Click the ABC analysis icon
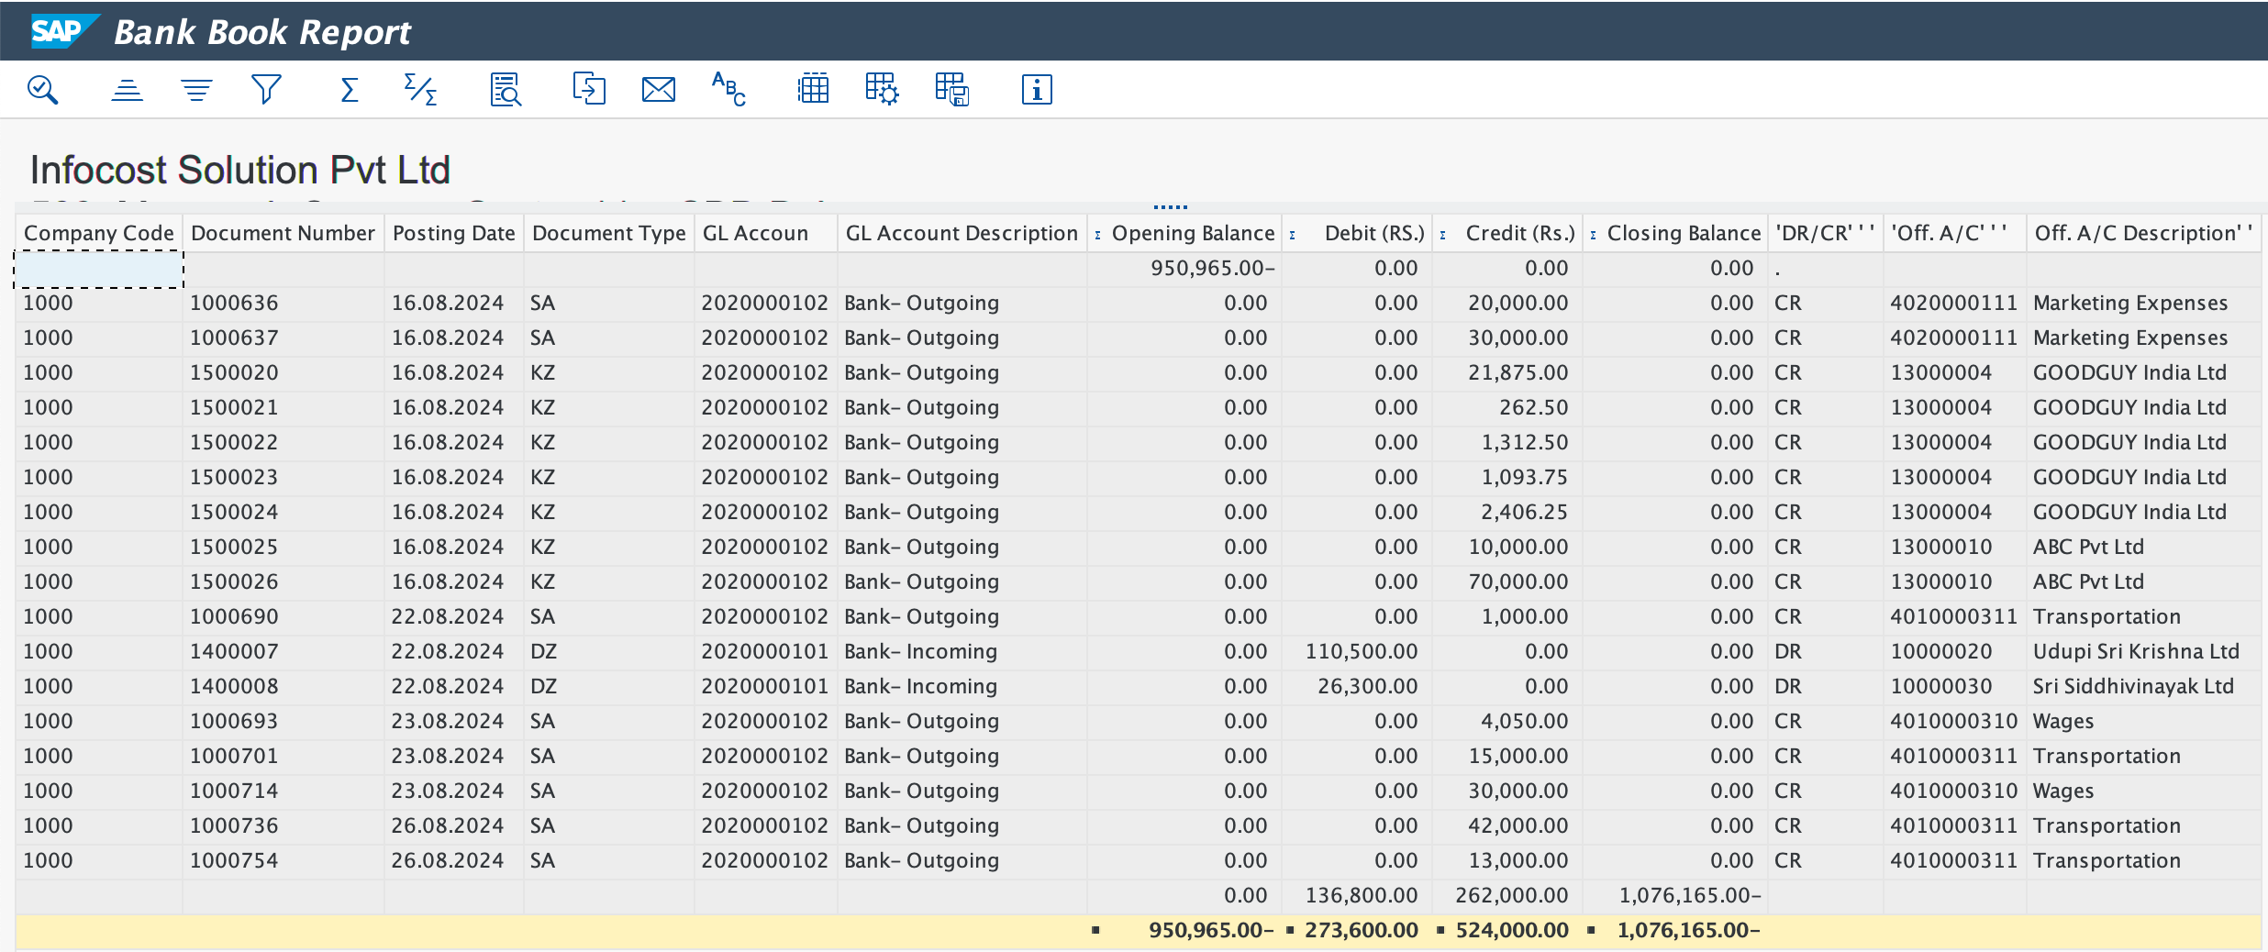Viewport: 2268px width, 952px height. coord(728,90)
